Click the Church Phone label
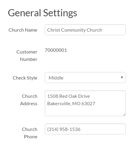The width and height of the screenshot is (137, 147). 29,133
